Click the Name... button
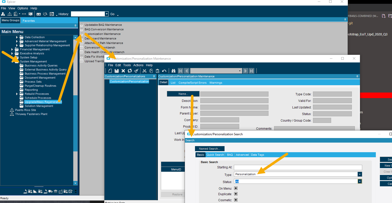Image resolution: width=392 pixels, height=203 pixels. (183, 94)
